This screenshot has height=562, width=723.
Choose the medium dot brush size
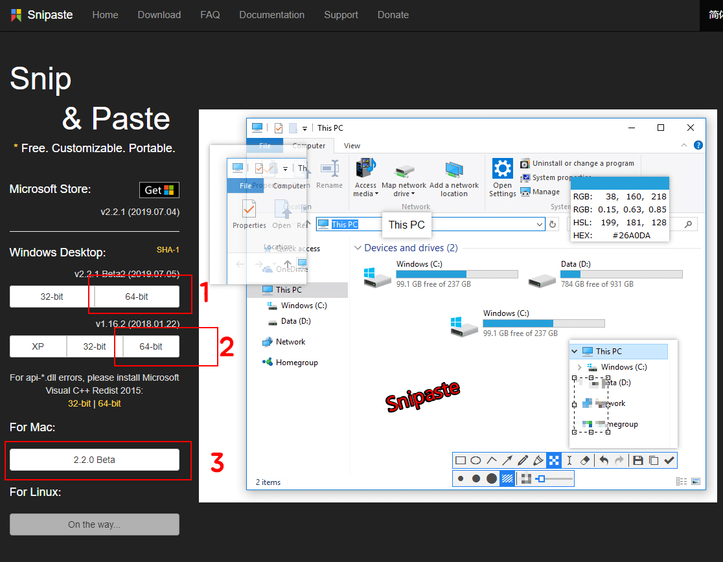476,478
